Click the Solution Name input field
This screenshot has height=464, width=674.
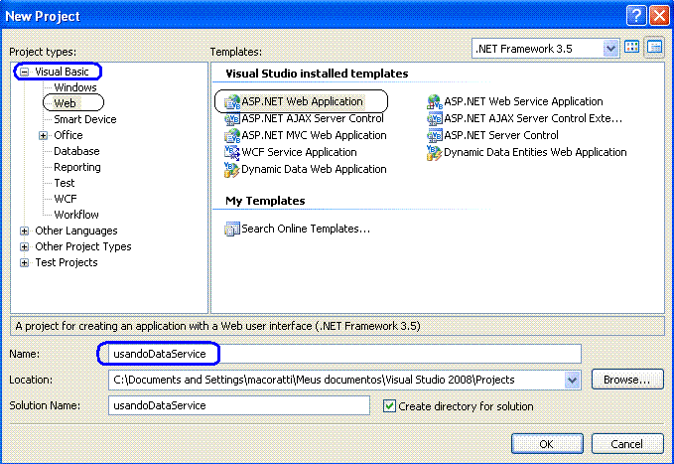point(239,405)
